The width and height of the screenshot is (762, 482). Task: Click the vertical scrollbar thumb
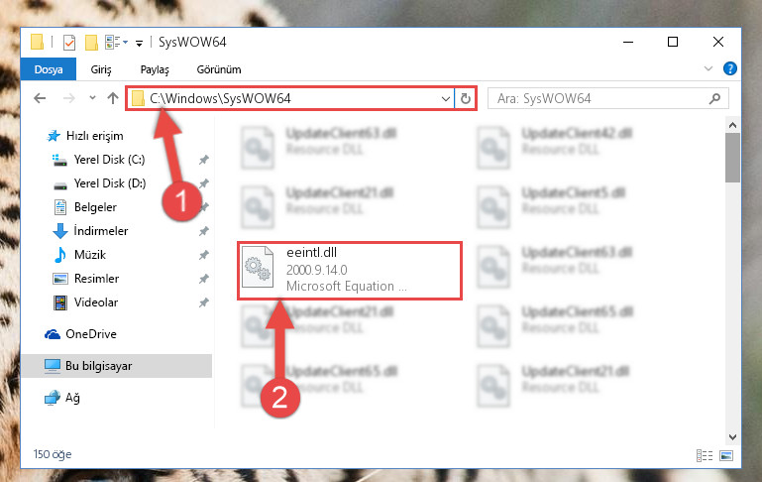[732, 158]
